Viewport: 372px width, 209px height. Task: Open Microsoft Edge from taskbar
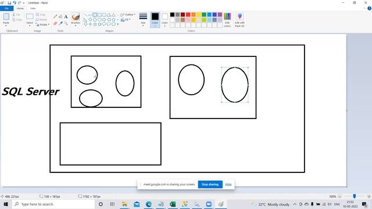pyautogui.click(x=149, y=204)
